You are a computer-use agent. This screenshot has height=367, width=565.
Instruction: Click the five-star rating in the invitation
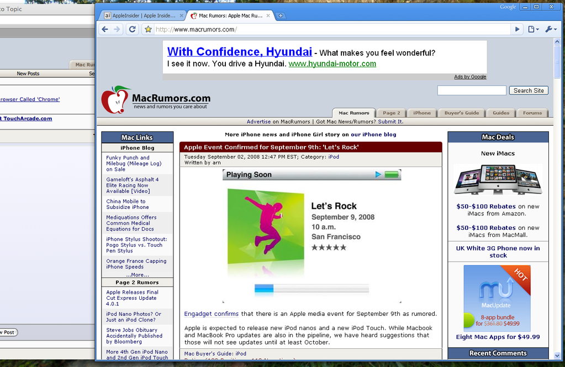tap(329, 247)
